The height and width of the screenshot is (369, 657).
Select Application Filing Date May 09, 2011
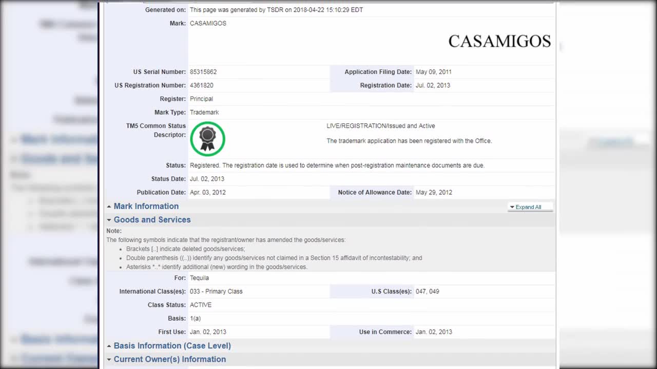click(x=434, y=72)
